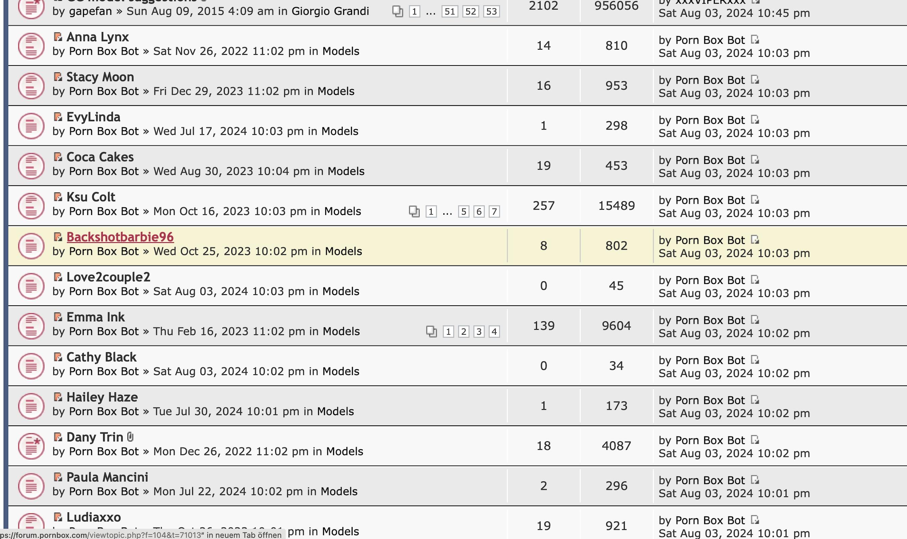The width and height of the screenshot is (907, 539).
Task: Open the Ludiaxxo topic title
Action: point(94,517)
